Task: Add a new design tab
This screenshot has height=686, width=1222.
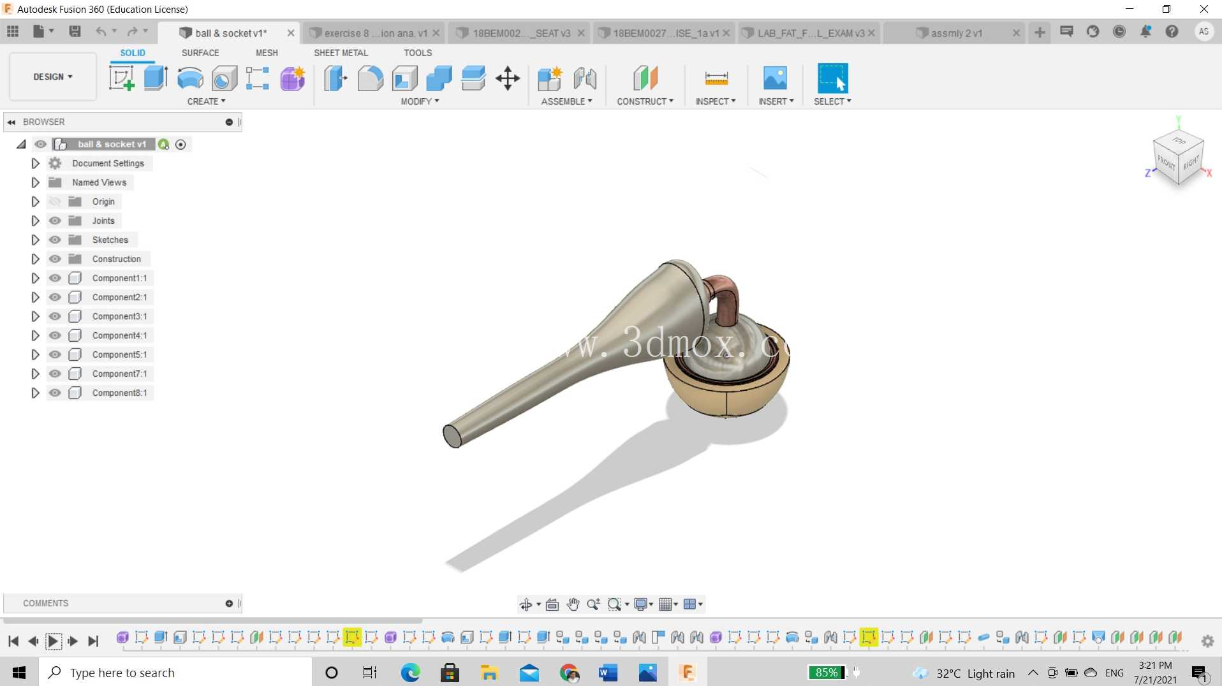Action: [x=1040, y=33]
